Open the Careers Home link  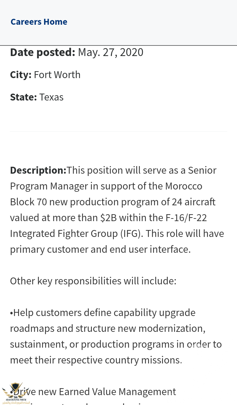point(39,22)
